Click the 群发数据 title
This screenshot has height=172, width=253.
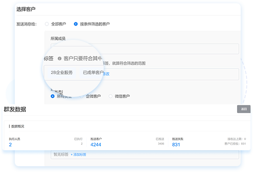point(15,109)
